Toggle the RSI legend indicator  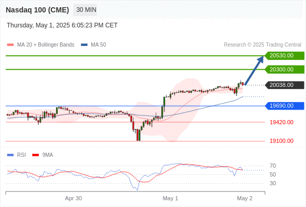(x=10, y=155)
